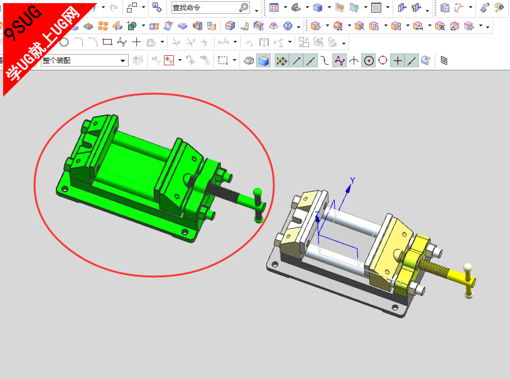Image resolution: width=510 pixels, height=379 pixels.
Task: Select the Chamfer sketch tool
Action: 93,42
